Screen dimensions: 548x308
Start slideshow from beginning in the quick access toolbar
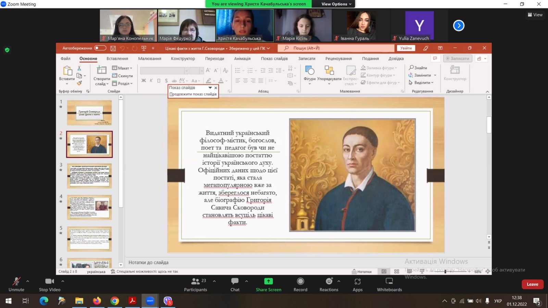coord(144,48)
